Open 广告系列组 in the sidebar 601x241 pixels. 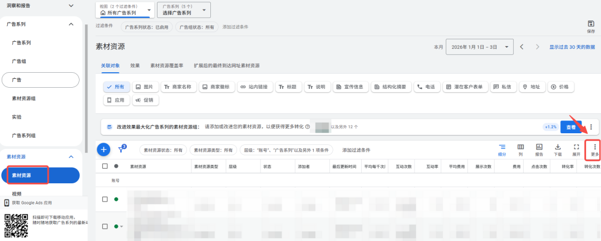pos(24,135)
